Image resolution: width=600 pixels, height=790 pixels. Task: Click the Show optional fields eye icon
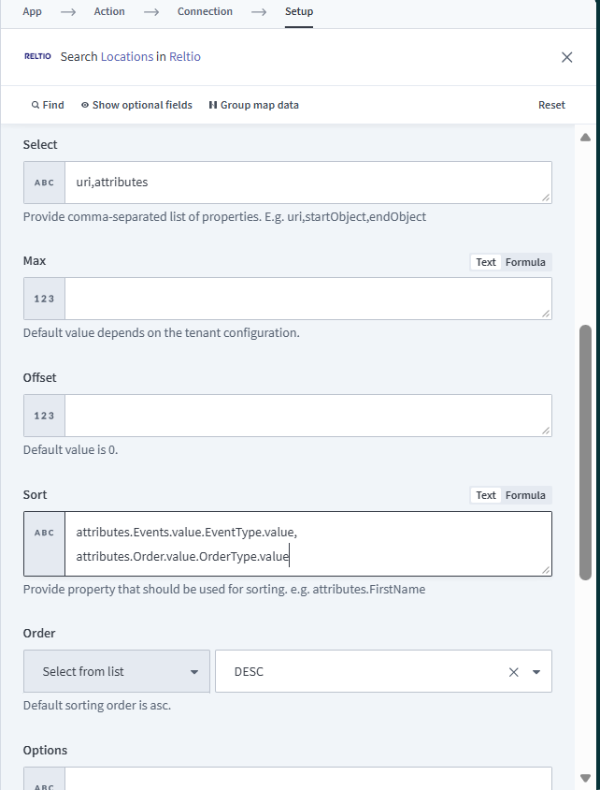(85, 105)
